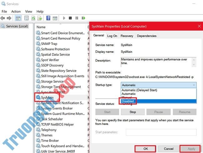The image size is (203, 153).
Task: Click the Stop Service square icon in the toolbar
Action: pyautogui.click(x=70, y=18)
